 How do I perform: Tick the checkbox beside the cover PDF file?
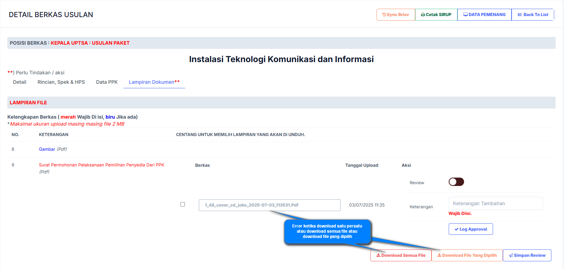[x=182, y=204]
